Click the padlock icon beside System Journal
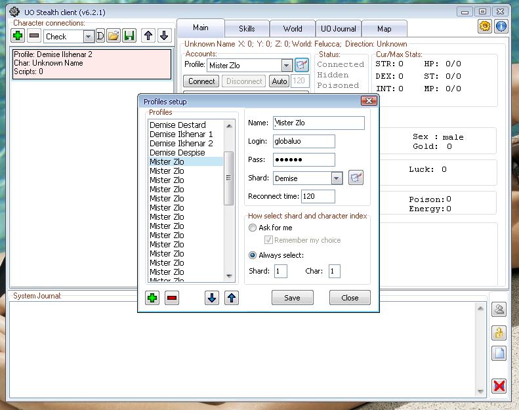 499,333
